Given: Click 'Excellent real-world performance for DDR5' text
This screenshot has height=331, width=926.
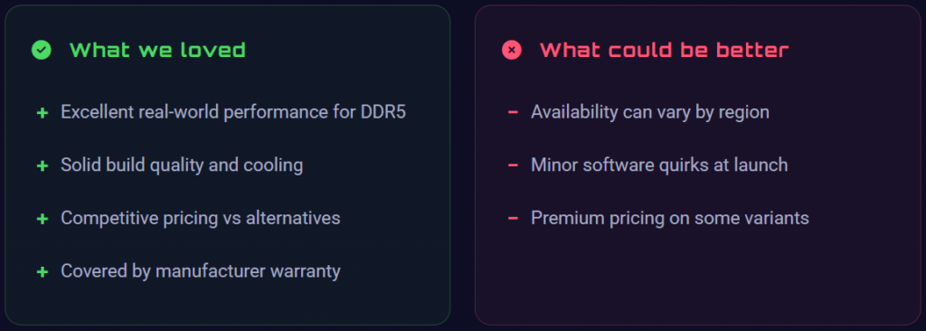Looking at the screenshot, I should pyautogui.click(x=233, y=112).
